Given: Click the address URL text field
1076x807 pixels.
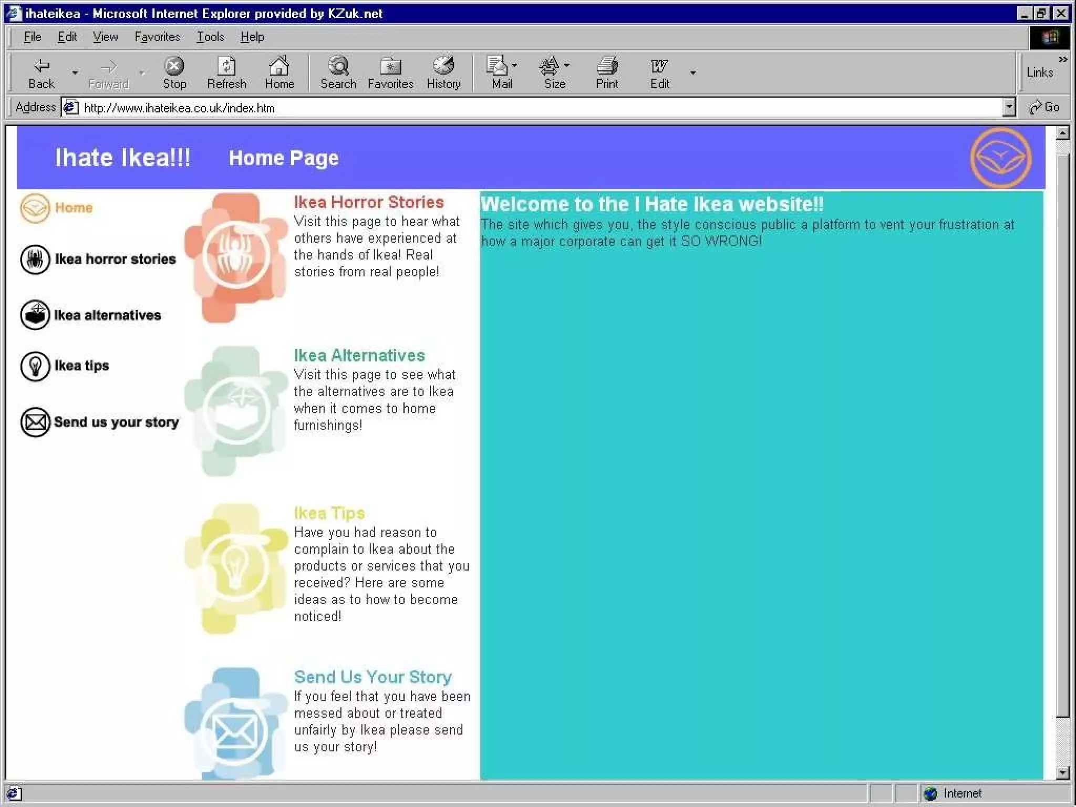Looking at the screenshot, I should click(525, 108).
